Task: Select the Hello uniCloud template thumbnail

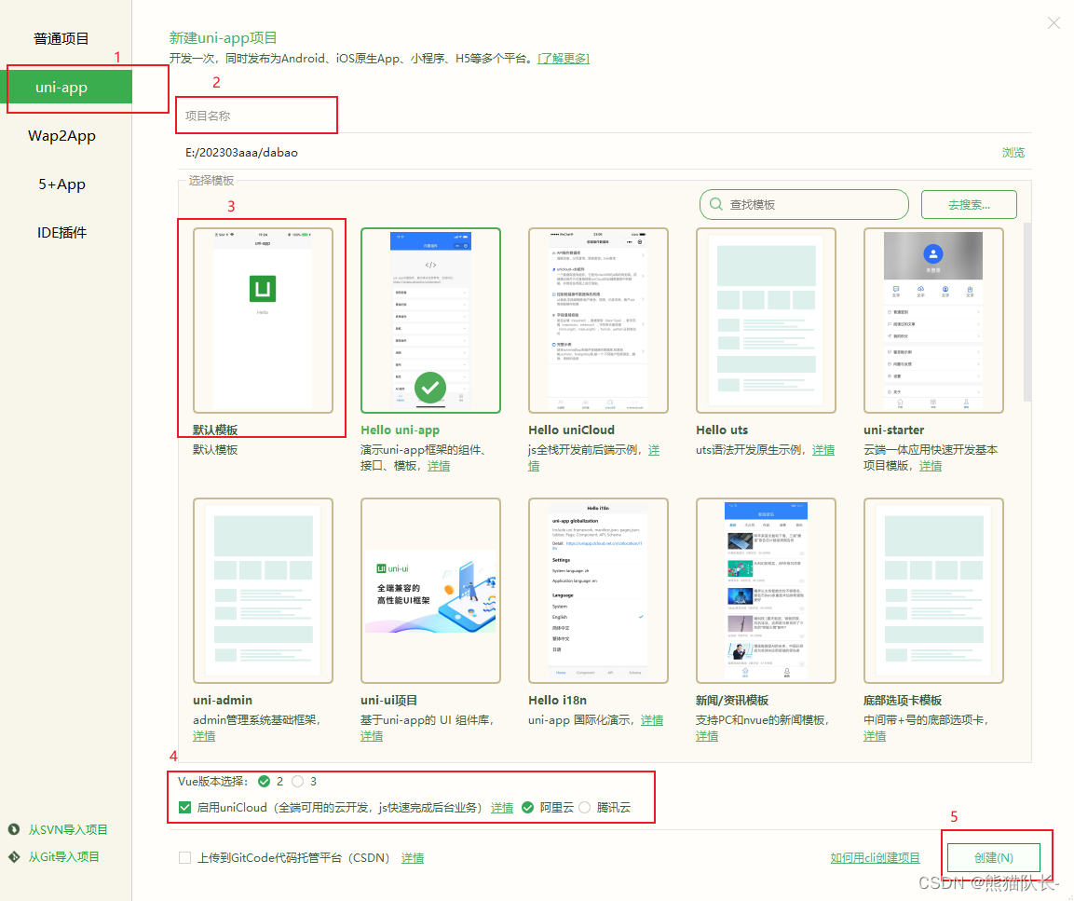Action: (x=598, y=321)
